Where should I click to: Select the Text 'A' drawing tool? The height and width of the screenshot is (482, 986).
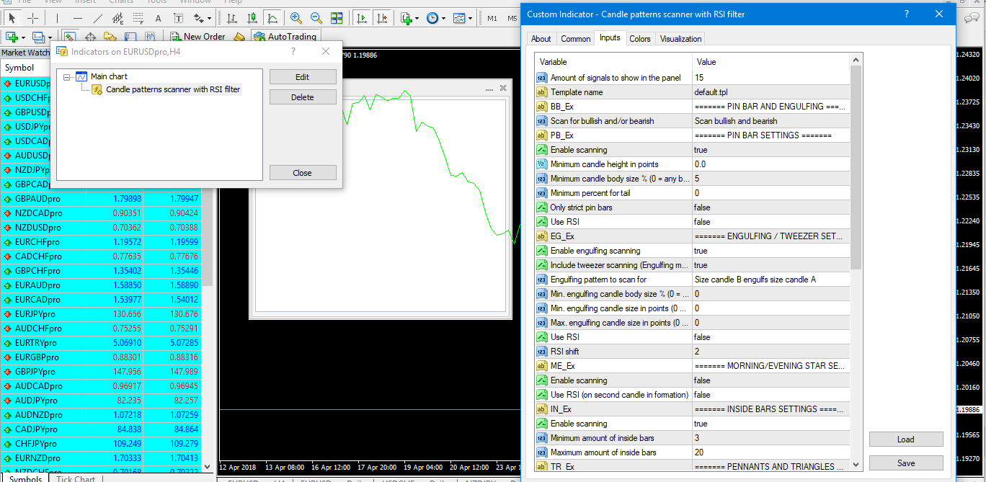(158, 18)
